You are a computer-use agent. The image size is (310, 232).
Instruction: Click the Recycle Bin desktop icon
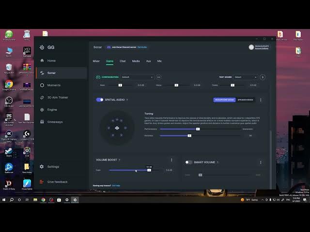(9, 69)
